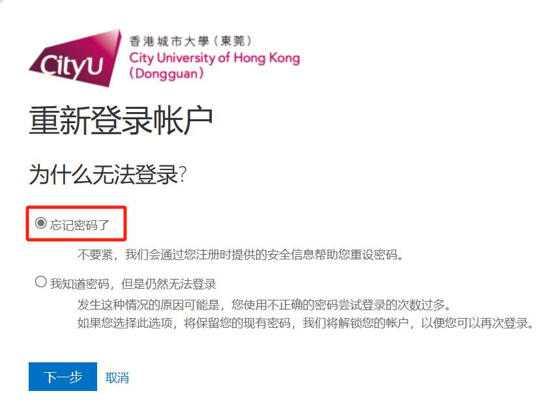Click the 取消 link
This screenshot has height=419, width=554.
click(117, 378)
